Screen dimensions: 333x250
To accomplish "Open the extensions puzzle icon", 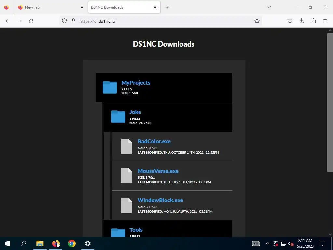I will click(313, 21).
